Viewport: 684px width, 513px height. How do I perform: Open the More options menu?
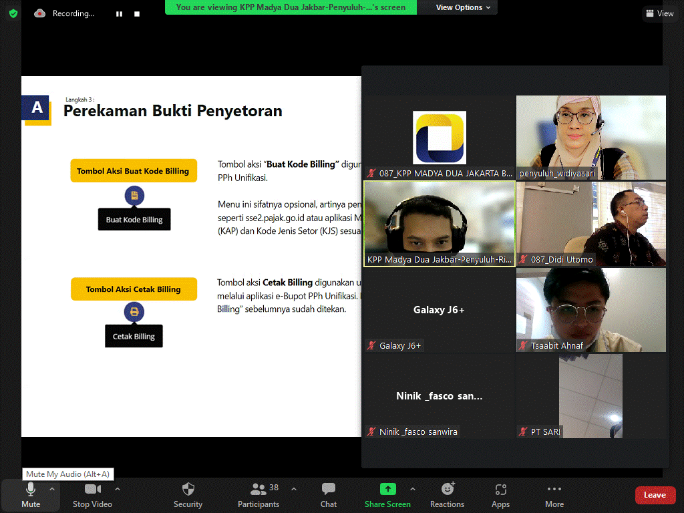click(x=554, y=495)
